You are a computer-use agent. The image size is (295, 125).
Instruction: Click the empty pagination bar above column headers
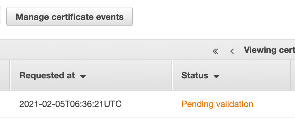(x=103, y=50)
